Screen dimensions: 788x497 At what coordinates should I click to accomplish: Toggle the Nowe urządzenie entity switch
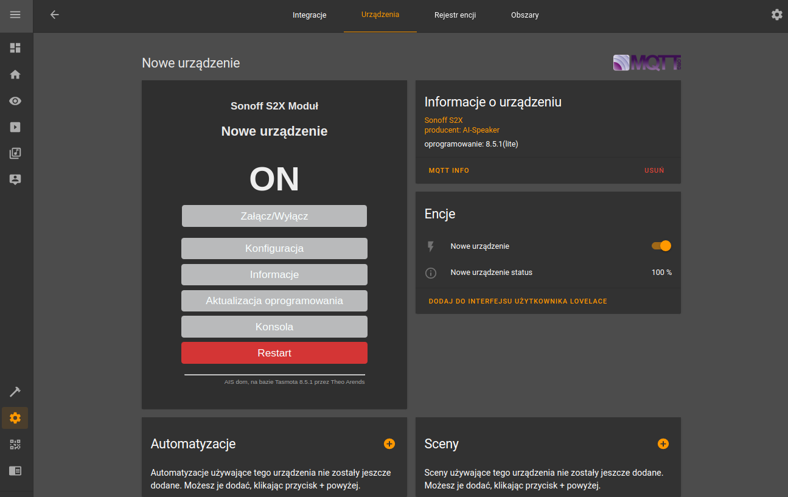click(x=660, y=246)
